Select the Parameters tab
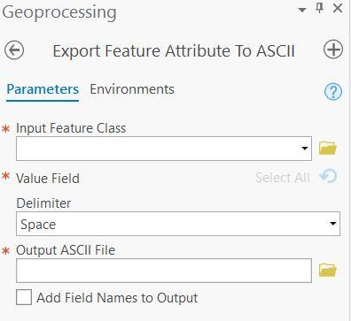The height and width of the screenshot is (321, 351). tap(43, 89)
